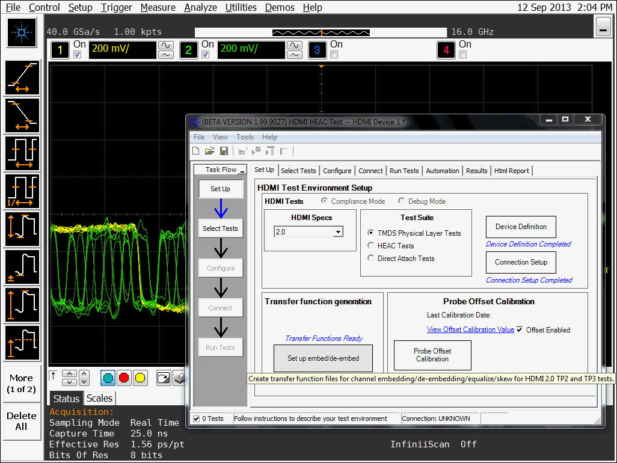Select the HEAC Tests radio button

(371, 245)
